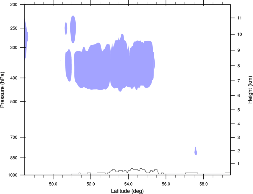The image size is (253, 194).
Task: Click the 700 pressure tick label
Action: pyautogui.click(x=14, y=137)
